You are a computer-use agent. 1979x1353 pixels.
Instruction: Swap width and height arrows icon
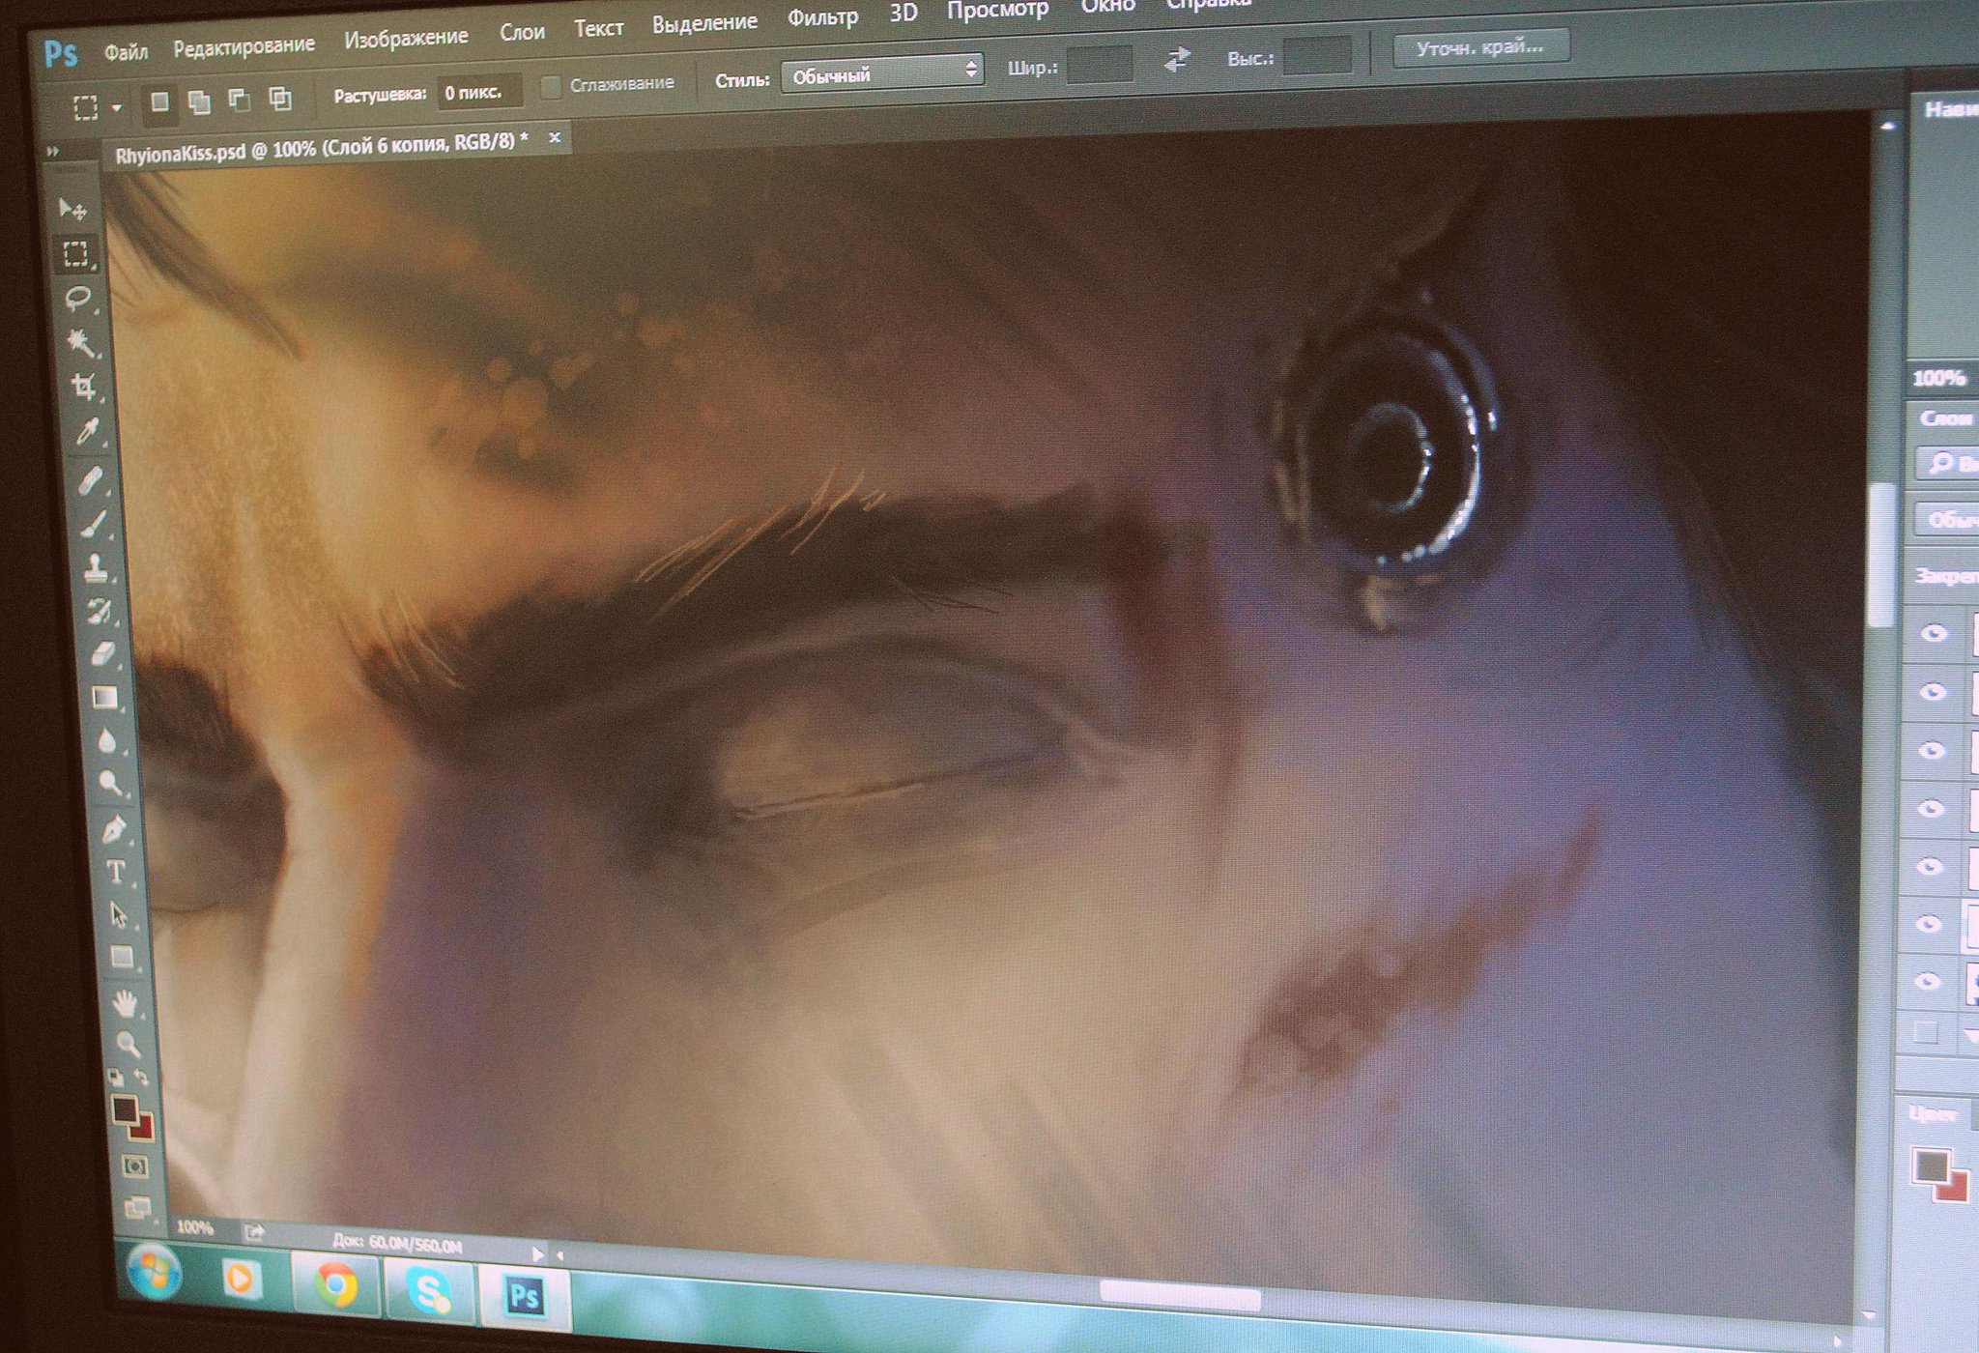coord(1177,61)
